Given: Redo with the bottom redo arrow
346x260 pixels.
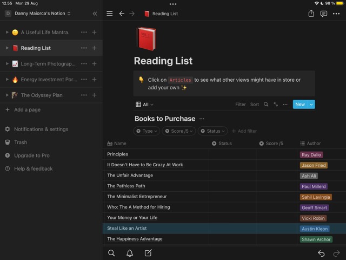Looking at the screenshot, I should click(336, 253).
